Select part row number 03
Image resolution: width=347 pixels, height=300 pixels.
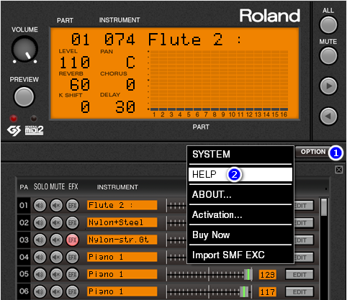coord(24,240)
